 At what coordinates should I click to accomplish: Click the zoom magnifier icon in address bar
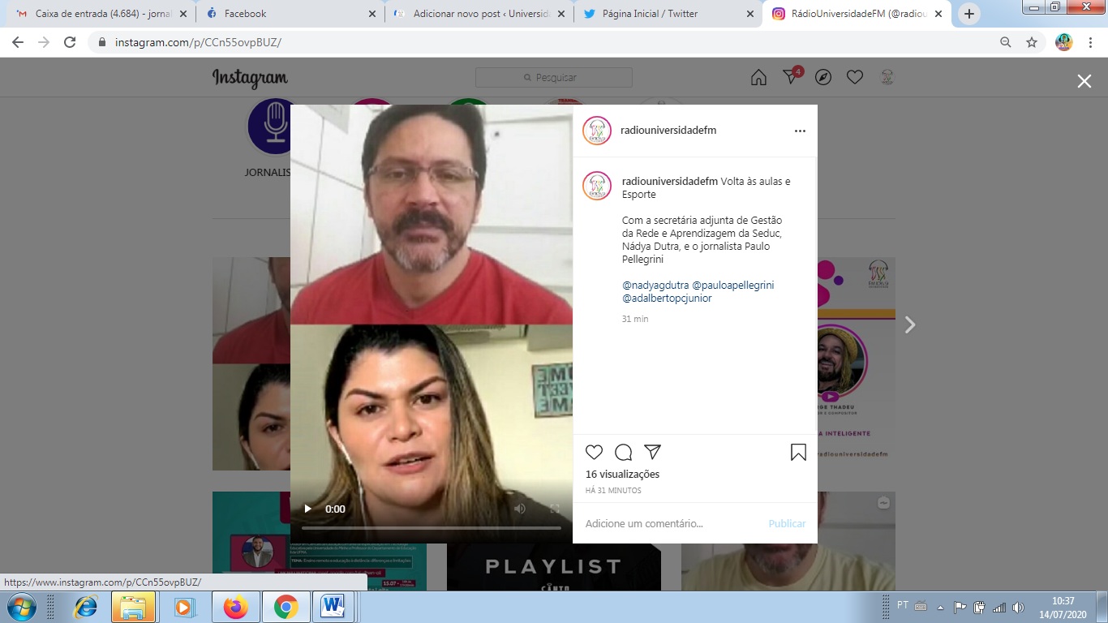click(1006, 42)
